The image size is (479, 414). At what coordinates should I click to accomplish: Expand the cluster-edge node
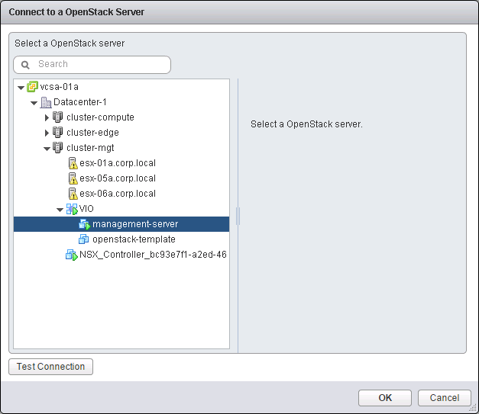47,133
